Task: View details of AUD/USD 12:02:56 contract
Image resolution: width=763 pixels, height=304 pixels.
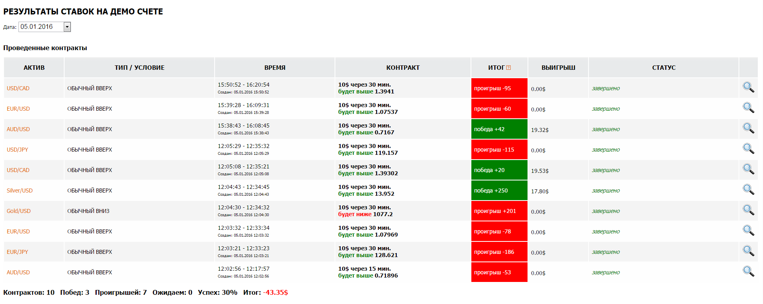Action: coord(748,272)
